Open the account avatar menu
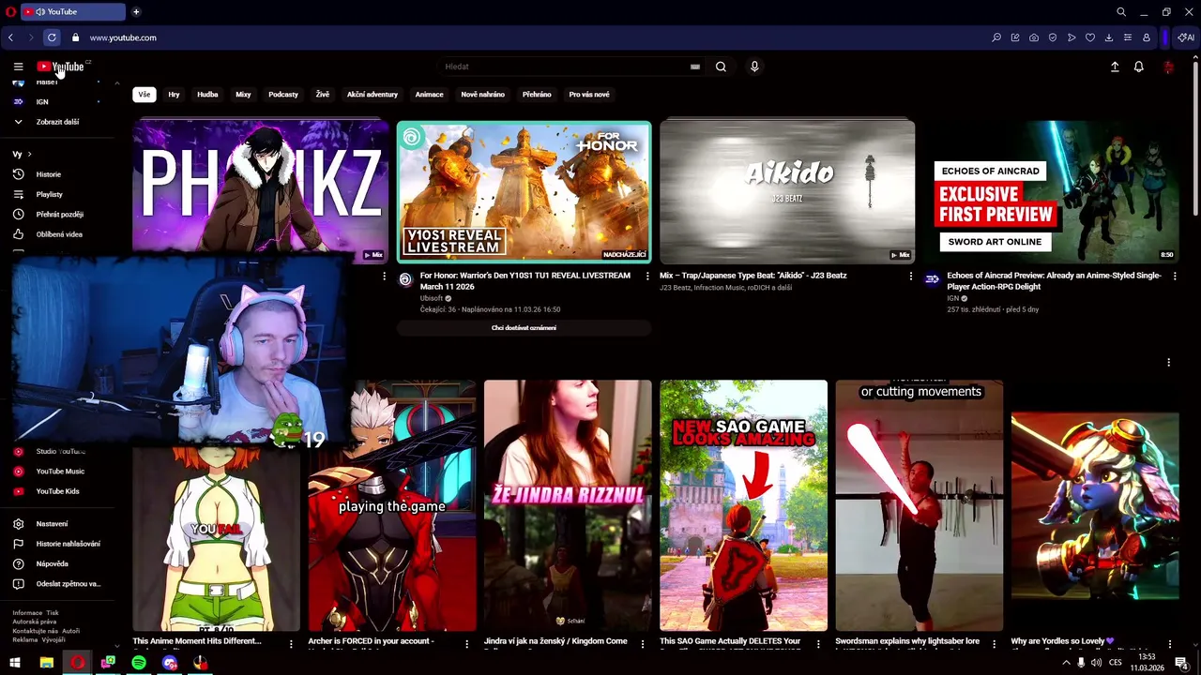This screenshot has width=1201, height=675. 1168,67
